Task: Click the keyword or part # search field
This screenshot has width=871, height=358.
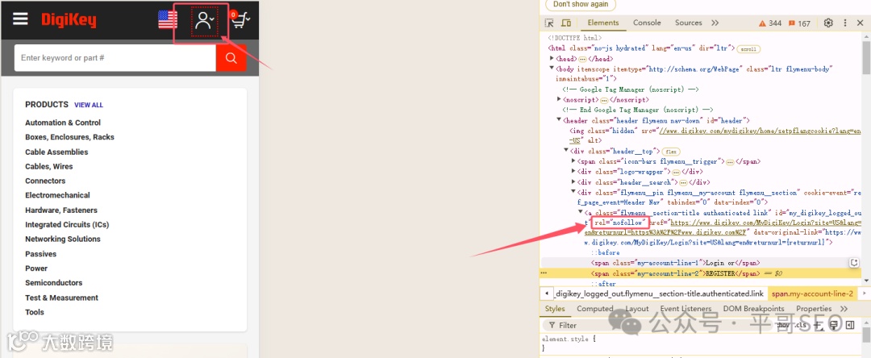Action: point(115,58)
